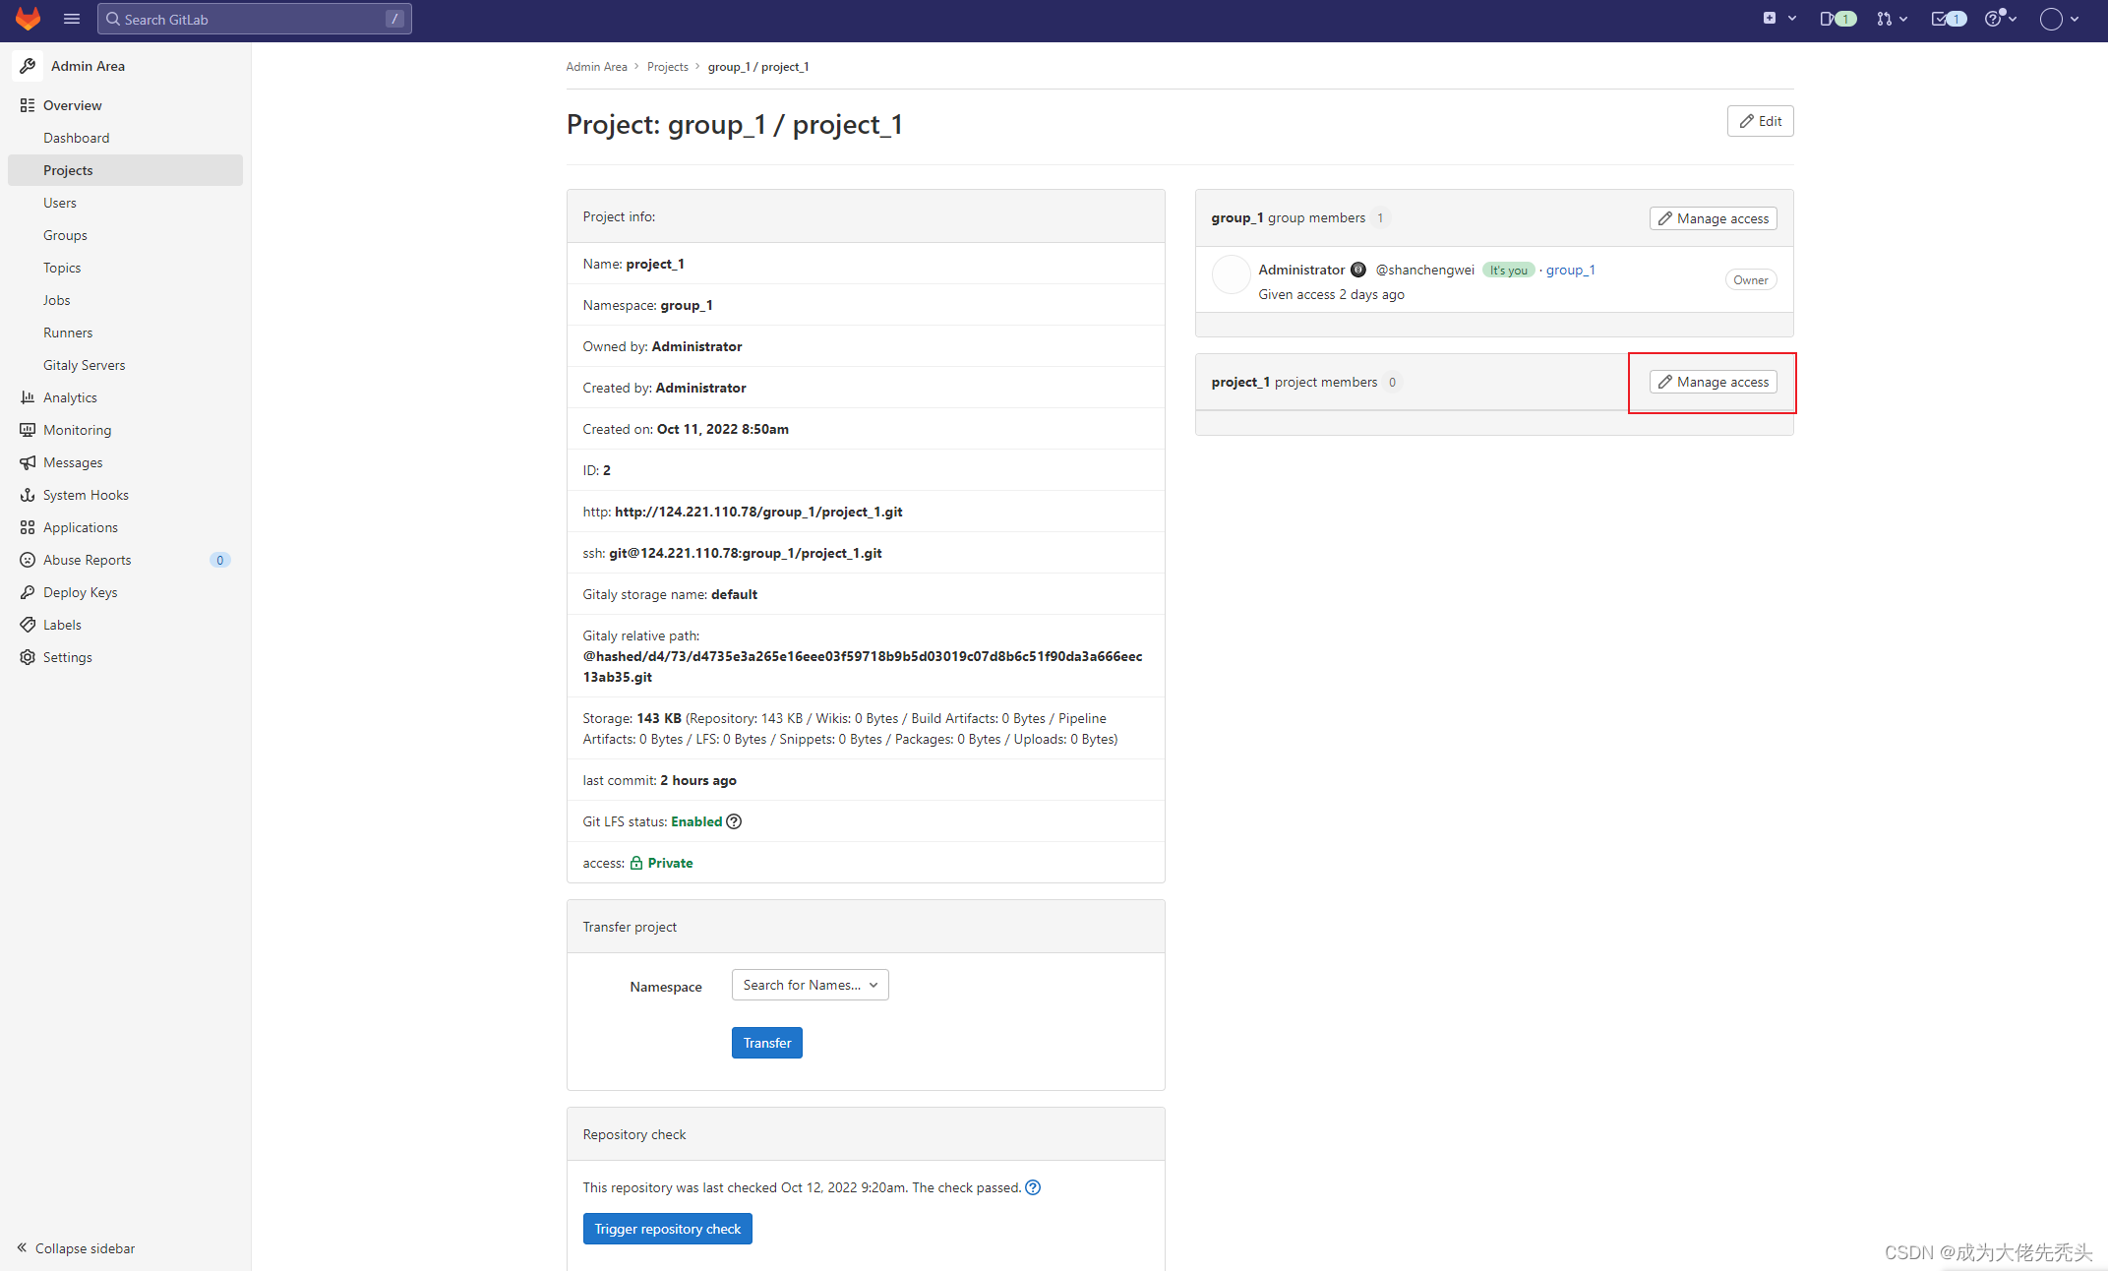Open the Admin Area dashboard icon
The image size is (2108, 1271).
pyautogui.click(x=28, y=65)
